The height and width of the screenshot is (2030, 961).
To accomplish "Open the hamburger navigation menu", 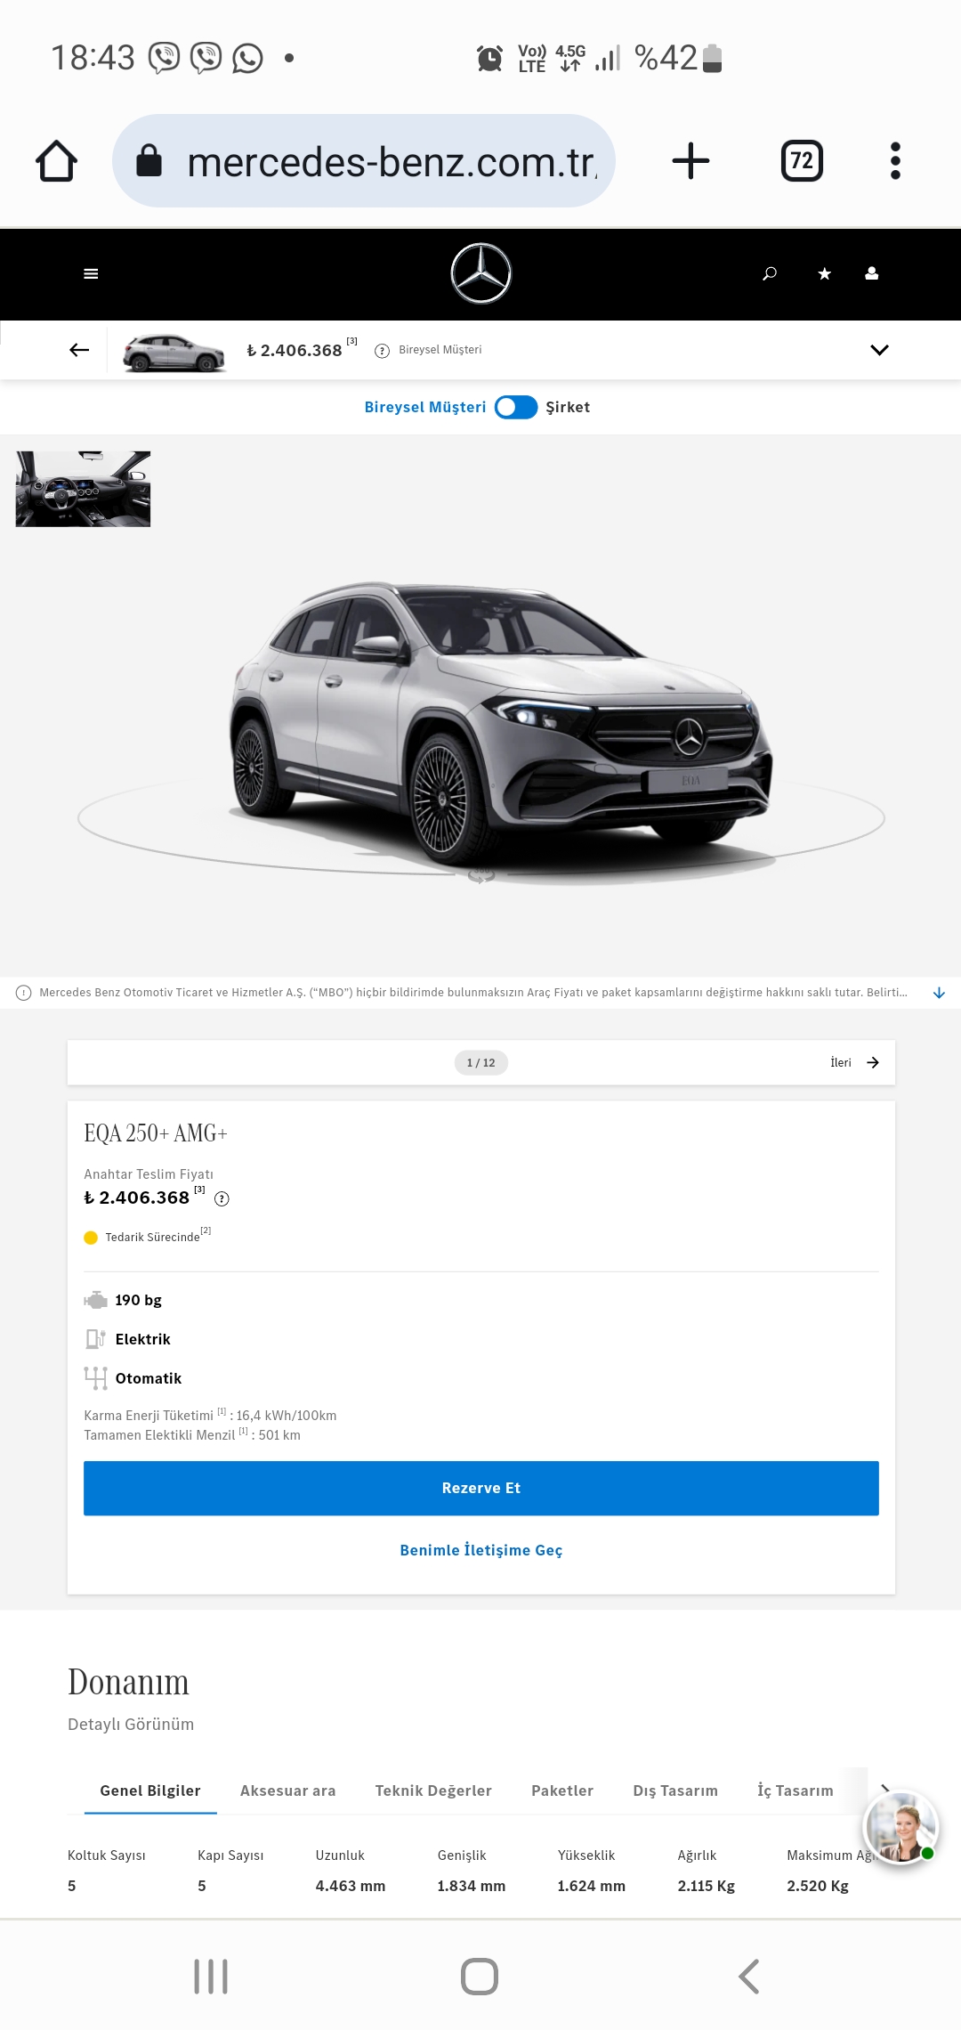I will click(91, 273).
